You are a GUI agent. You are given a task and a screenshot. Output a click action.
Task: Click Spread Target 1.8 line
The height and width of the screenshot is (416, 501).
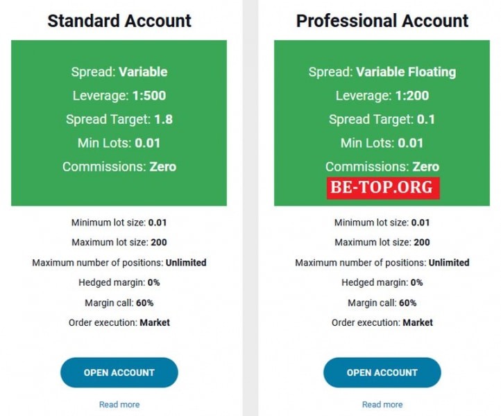[119, 119]
